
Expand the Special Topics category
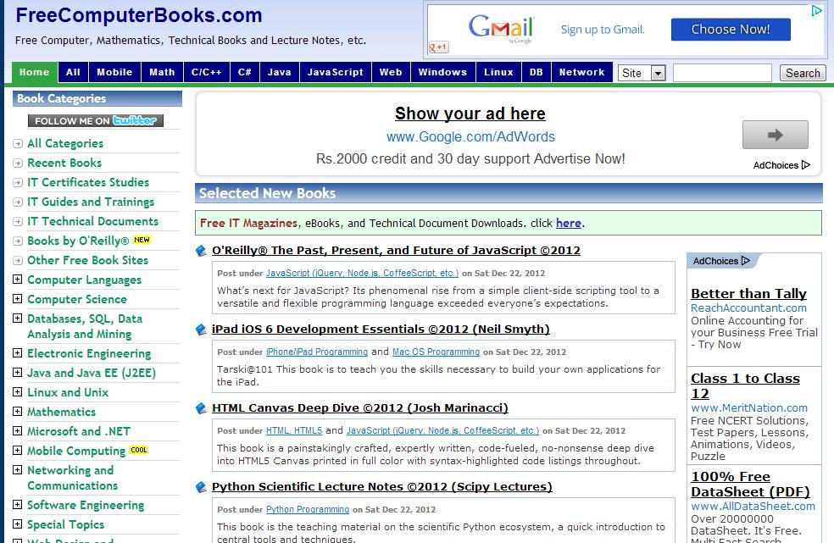tap(18, 524)
